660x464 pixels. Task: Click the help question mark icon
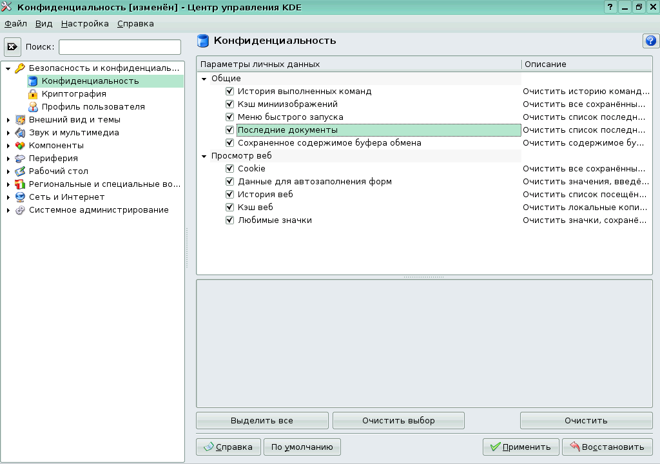pyautogui.click(x=650, y=41)
